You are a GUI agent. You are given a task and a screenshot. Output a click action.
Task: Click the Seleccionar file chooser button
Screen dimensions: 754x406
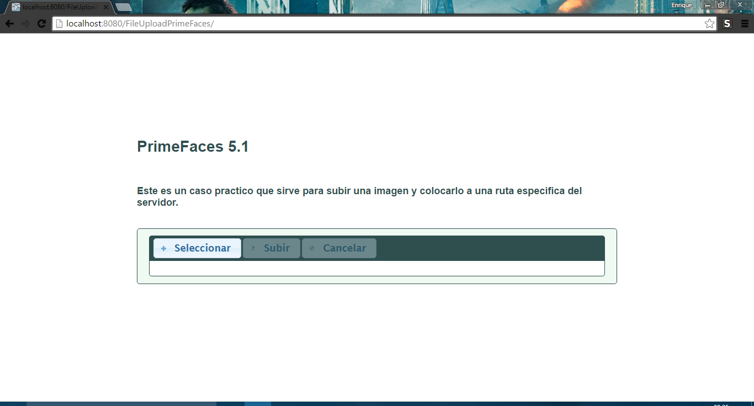197,248
